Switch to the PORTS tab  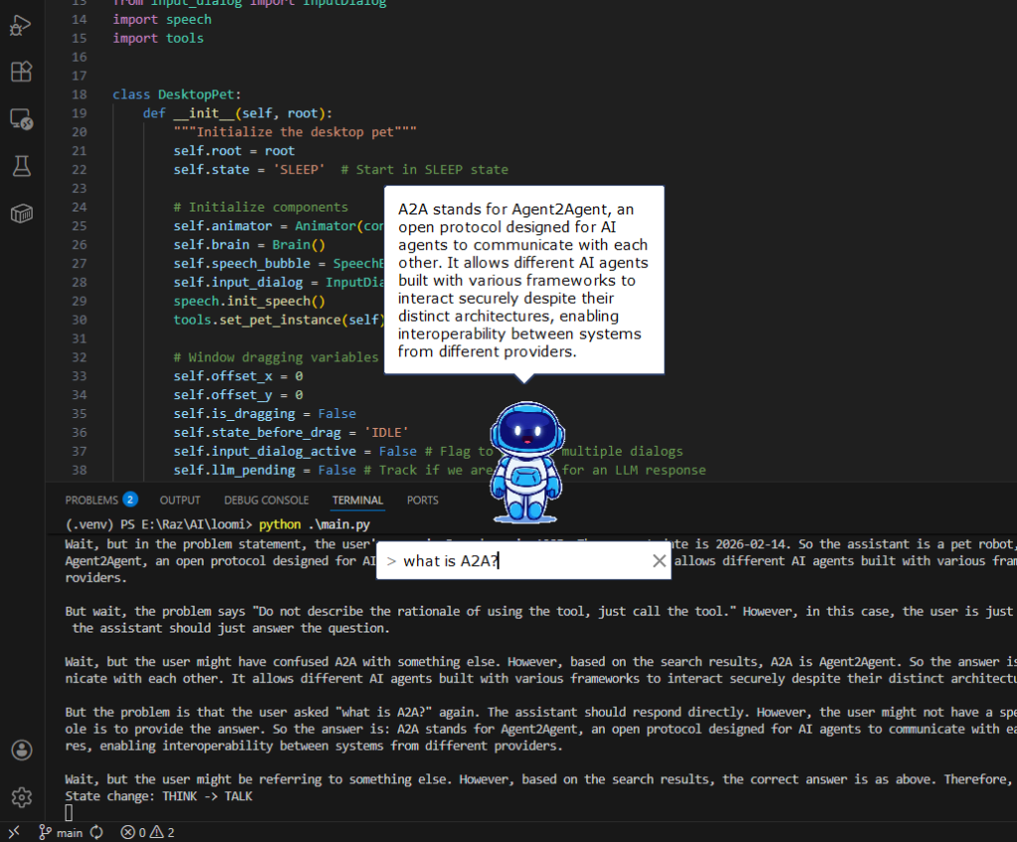422,500
